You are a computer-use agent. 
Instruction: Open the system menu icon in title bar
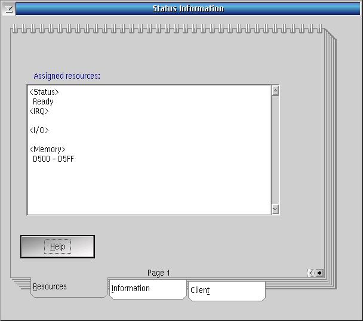point(8,10)
